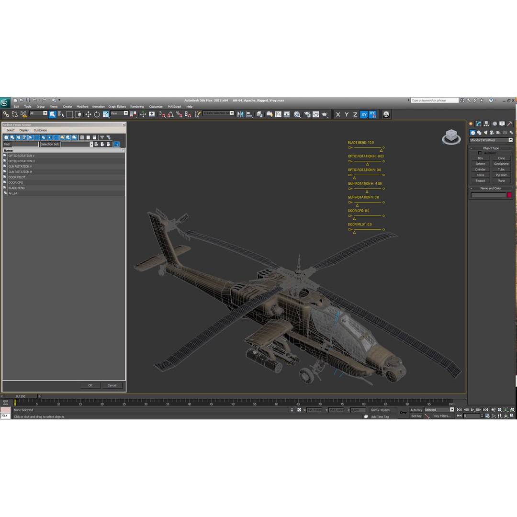Click the Unlink Selection tool
The height and width of the screenshot is (517, 517).
pyautogui.click(x=14, y=114)
